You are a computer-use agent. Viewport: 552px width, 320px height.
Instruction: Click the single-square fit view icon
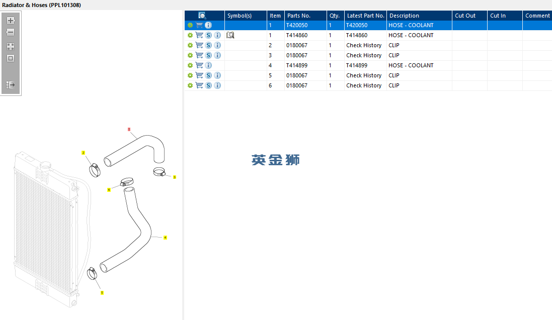pos(11,58)
